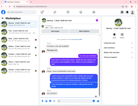138x106 pixels.
Task: Click the back arrow beside Marketplace heading
Action: (3, 18)
